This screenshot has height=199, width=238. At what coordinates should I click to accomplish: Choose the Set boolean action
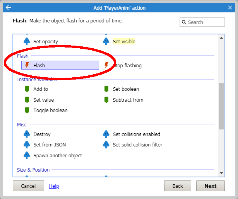126,89
